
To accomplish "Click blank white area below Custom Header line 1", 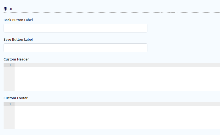I will [117, 79].
